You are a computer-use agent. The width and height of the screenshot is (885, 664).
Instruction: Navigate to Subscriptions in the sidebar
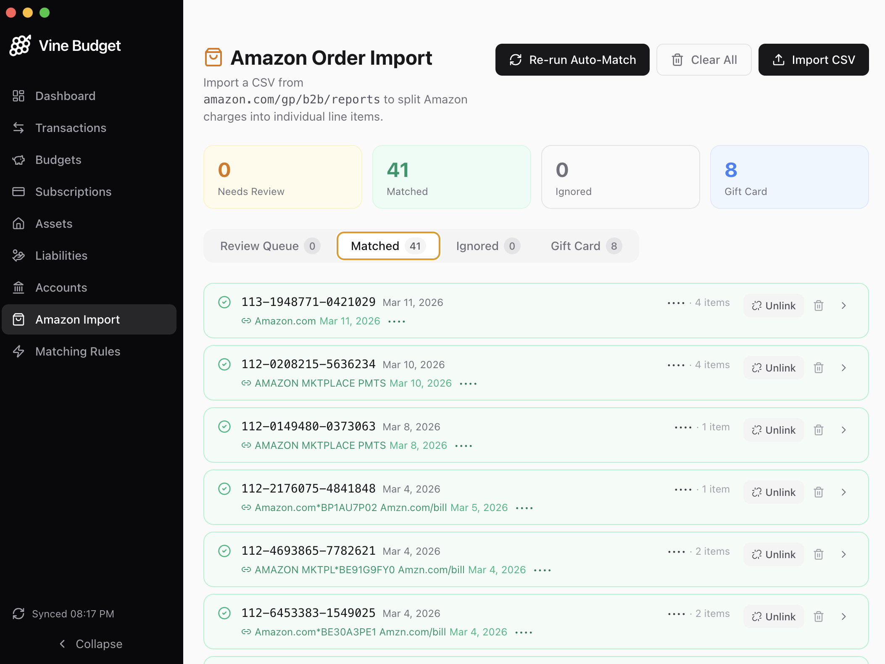(x=89, y=192)
